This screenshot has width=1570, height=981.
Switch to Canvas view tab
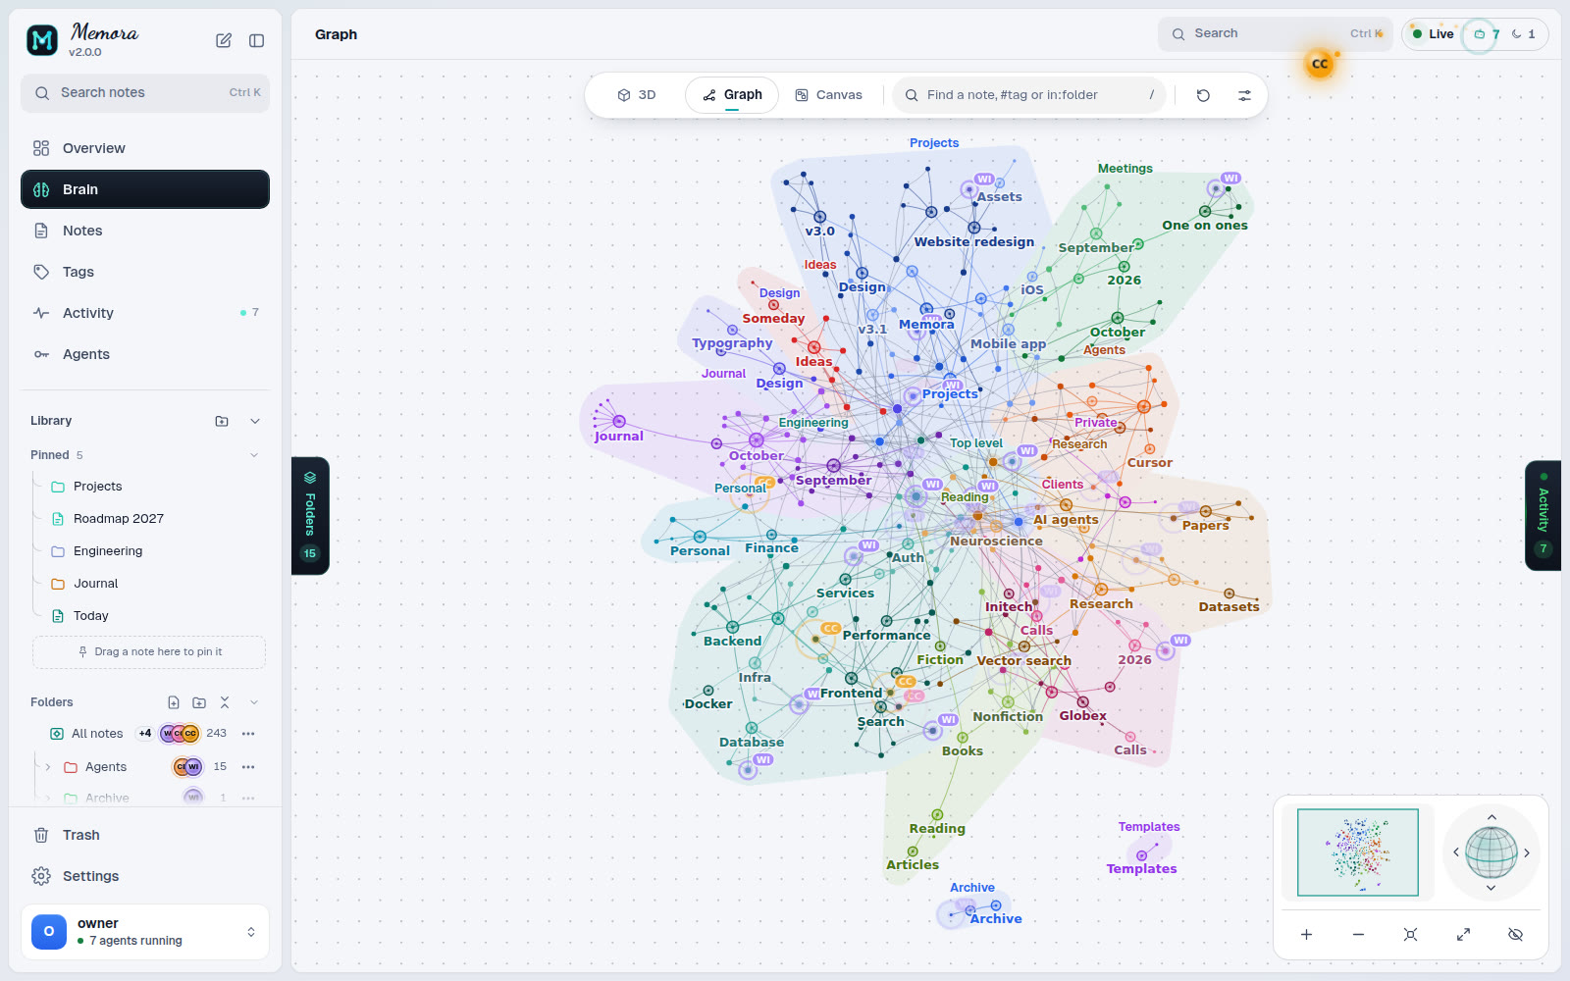829,95
